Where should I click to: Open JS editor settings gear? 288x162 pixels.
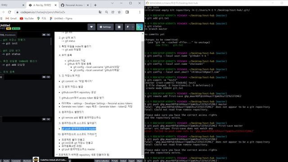point(44,119)
